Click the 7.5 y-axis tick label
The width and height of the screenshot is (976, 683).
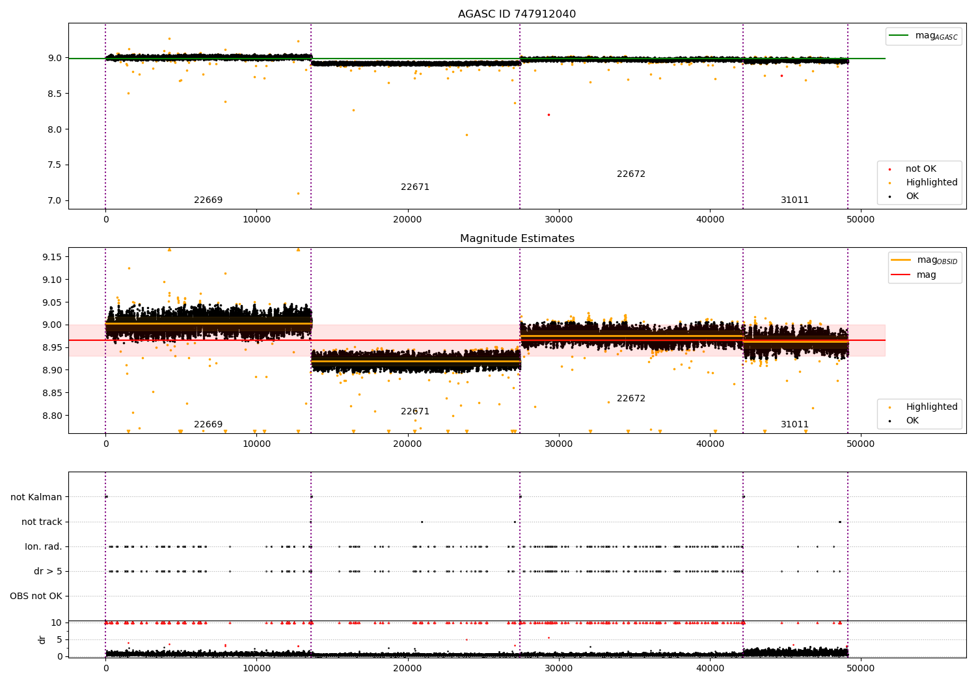pos(54,165)
